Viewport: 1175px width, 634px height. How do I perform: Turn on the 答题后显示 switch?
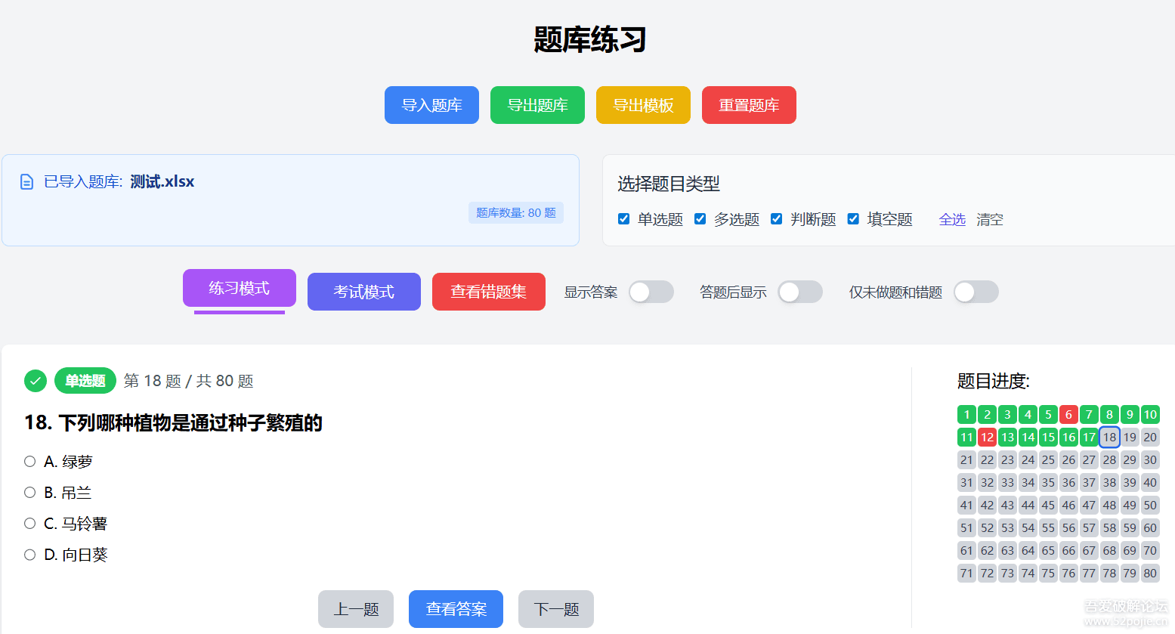tap(800, 292)
